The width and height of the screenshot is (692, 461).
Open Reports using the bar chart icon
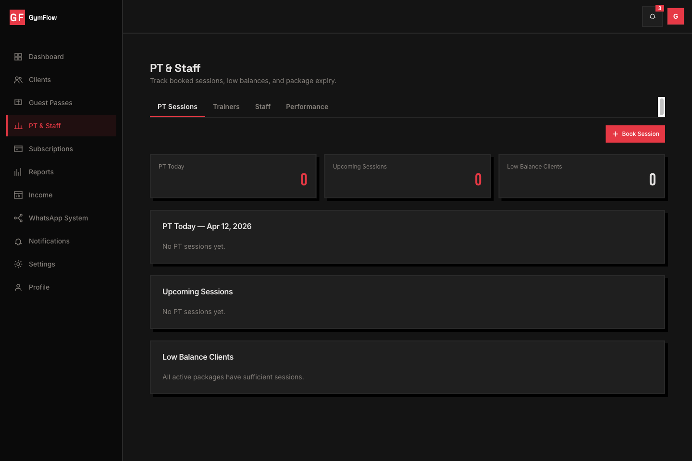point(18,172)
